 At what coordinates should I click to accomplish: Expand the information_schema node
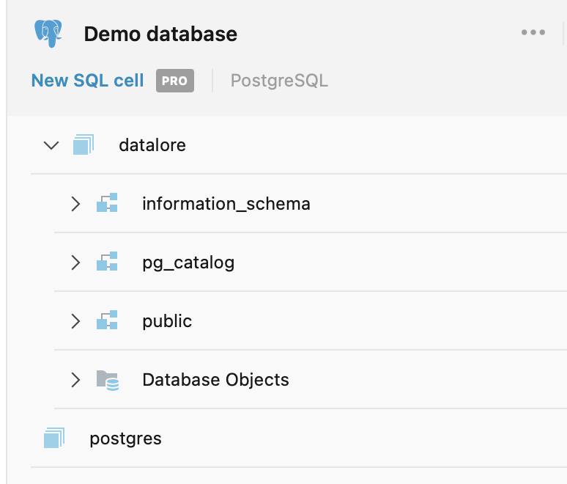click(75, 204)
